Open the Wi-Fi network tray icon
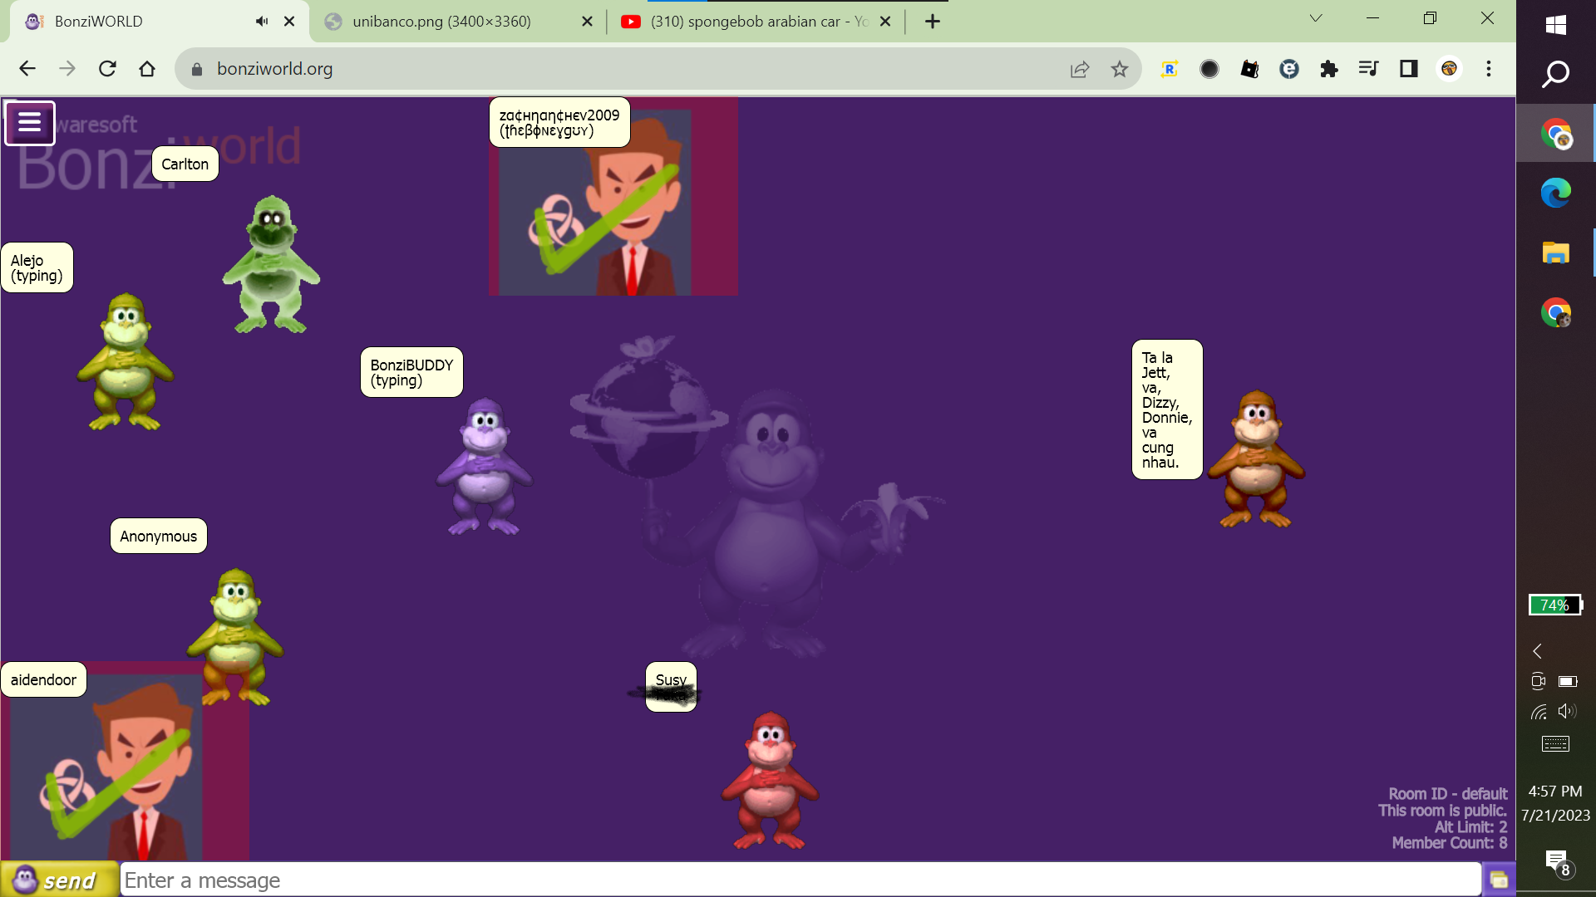 1539,712
